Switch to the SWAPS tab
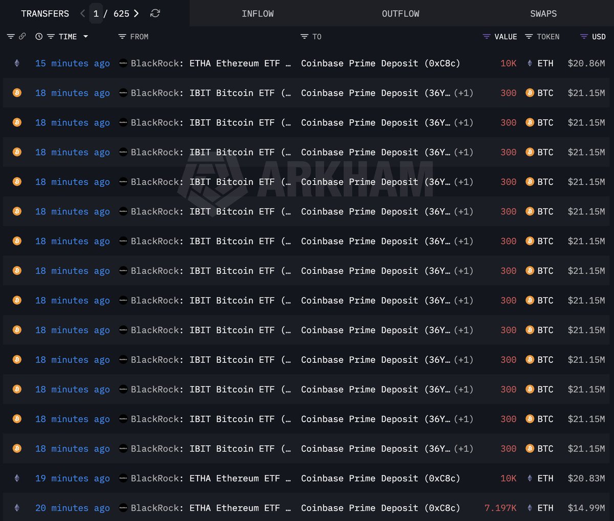The width and height of the screenshot is (614, 521). coord(543,14)
